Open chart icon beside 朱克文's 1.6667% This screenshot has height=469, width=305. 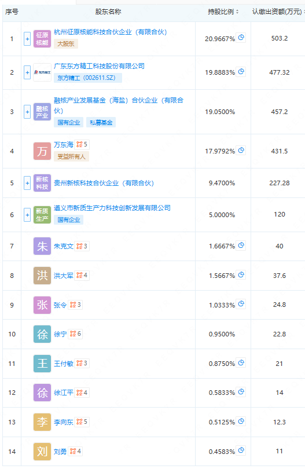click(241, 246)
